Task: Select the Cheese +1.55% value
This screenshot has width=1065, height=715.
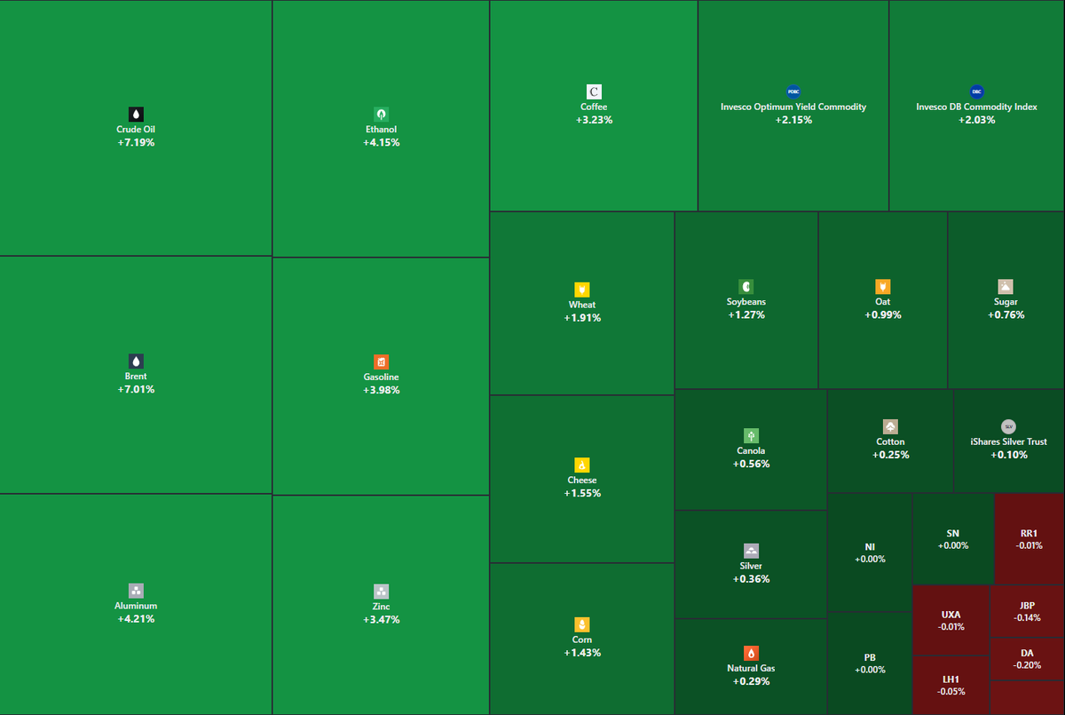Action: point(582,493)
